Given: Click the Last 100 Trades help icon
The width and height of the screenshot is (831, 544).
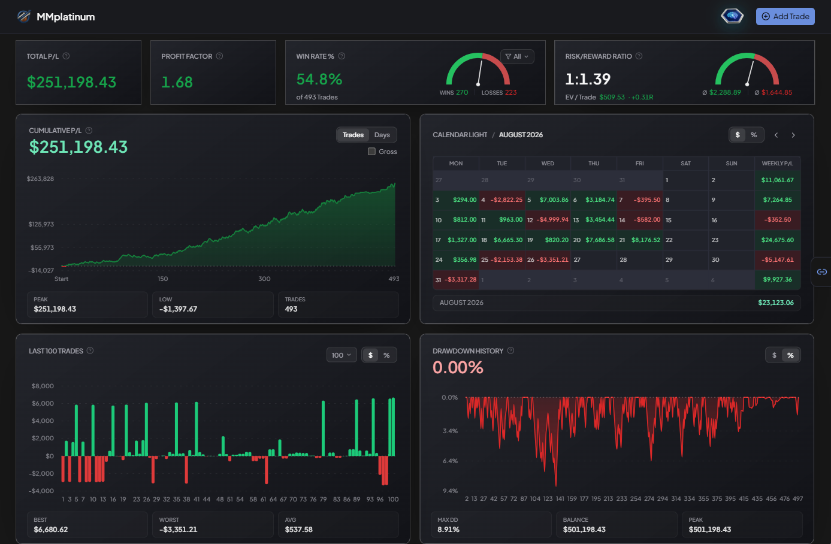Looking at the screenshot, I should point(90,351).
